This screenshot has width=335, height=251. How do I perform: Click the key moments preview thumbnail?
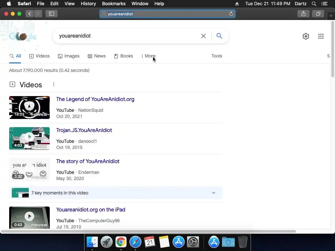(20, 193)
